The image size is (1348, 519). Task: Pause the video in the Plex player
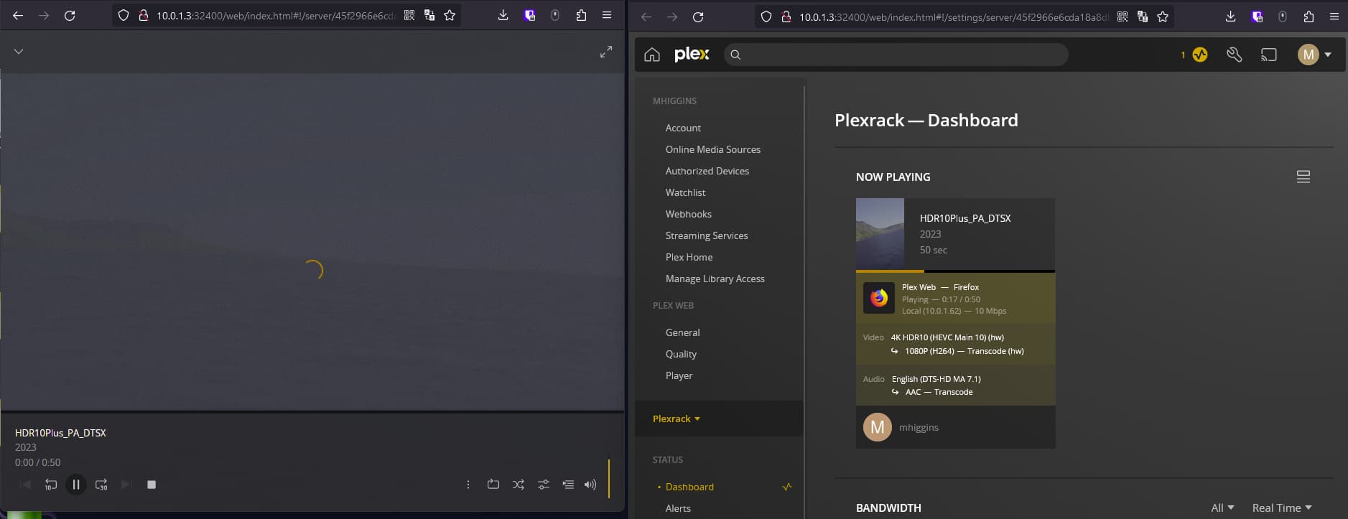coord(75,485)
